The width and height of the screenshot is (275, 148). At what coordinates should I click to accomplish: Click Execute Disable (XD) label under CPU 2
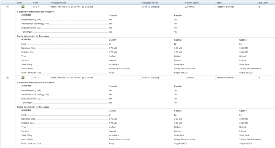coord(31,99)
